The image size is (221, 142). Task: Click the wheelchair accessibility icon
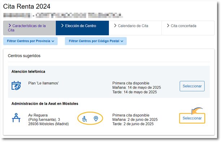coord(84,119)
